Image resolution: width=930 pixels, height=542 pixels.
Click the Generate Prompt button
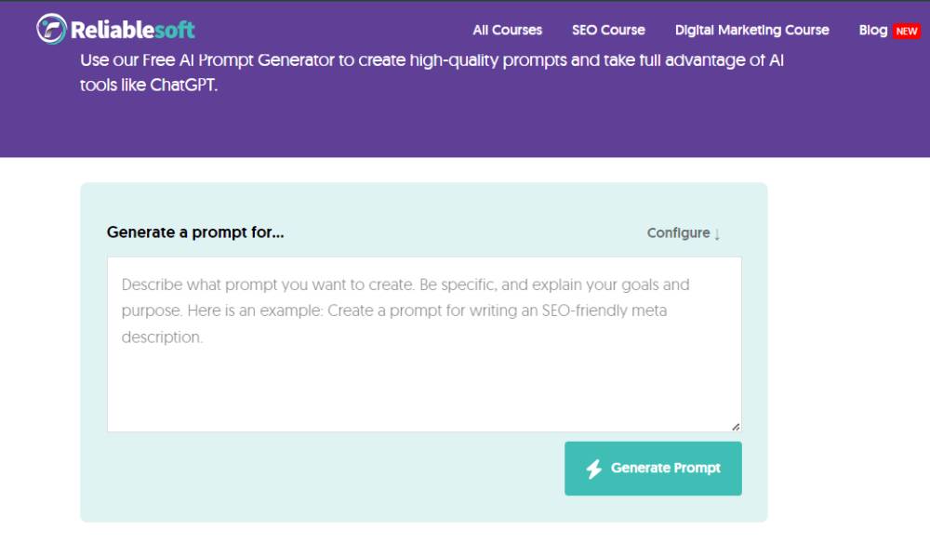click(x=653, y=468)
